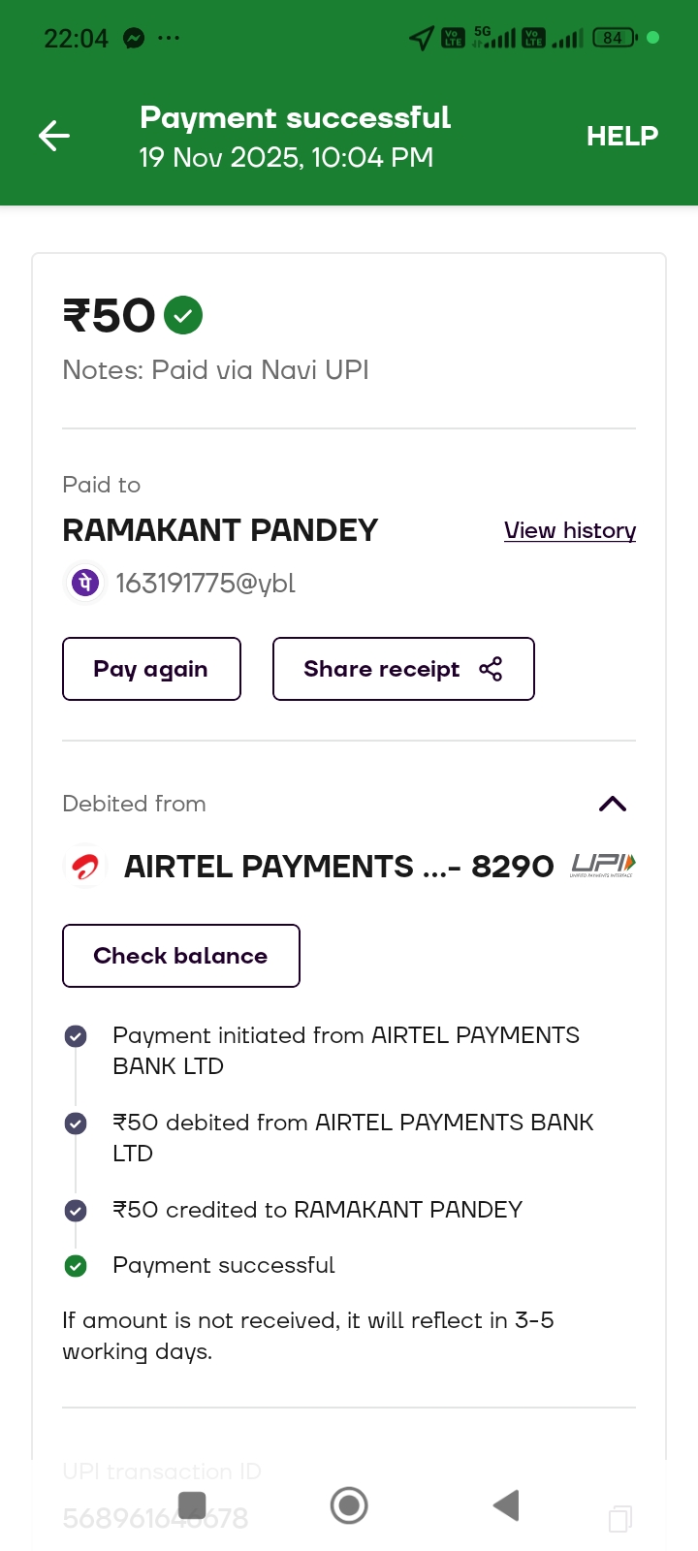Screen dimensions: 698x1551
Task: Tap the UPI ID 163191775@ybl text
Action: coord(206,584)
